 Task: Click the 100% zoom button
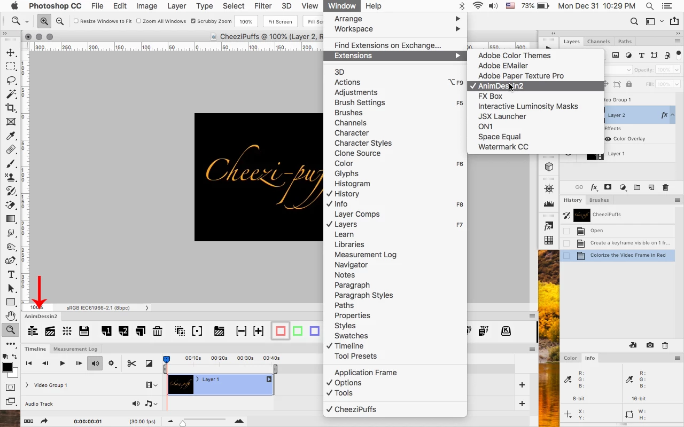pos(246,21)
